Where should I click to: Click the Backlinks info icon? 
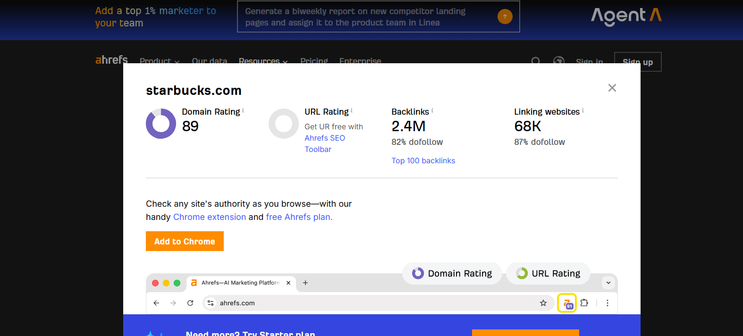point(432,110)
